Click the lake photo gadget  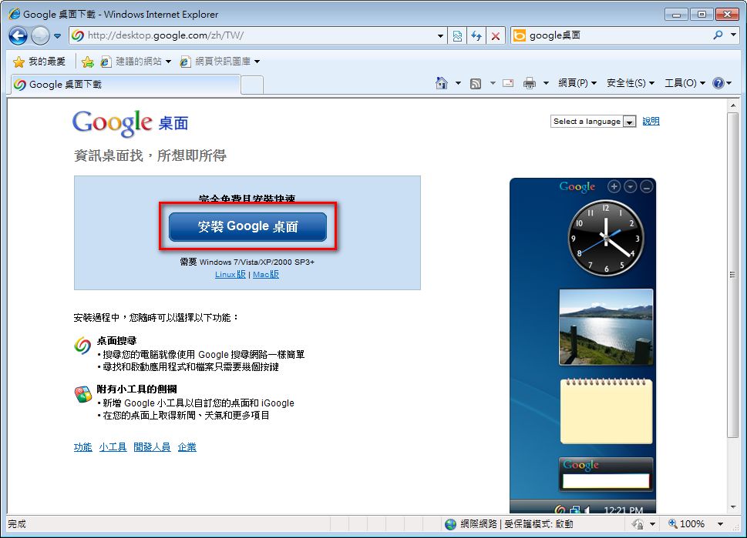(606, 327)
